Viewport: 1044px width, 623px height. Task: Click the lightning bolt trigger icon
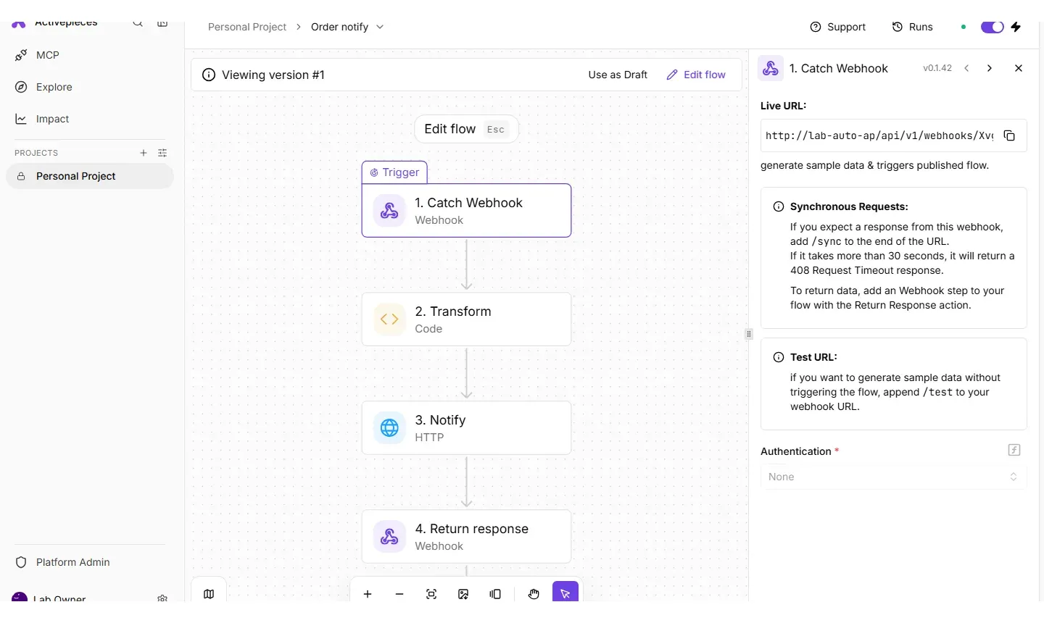(1016, 27)
